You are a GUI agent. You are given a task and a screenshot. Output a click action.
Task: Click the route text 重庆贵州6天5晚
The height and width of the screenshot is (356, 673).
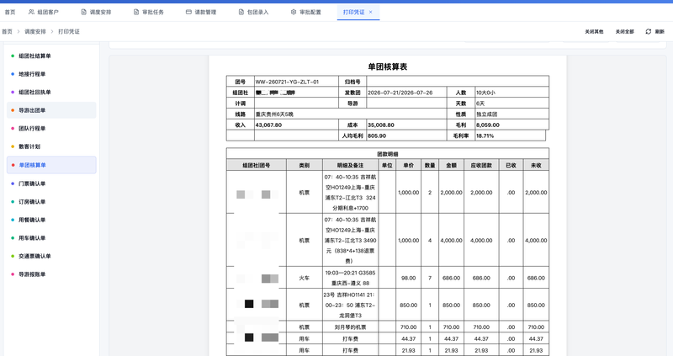(x=274, y=114)
